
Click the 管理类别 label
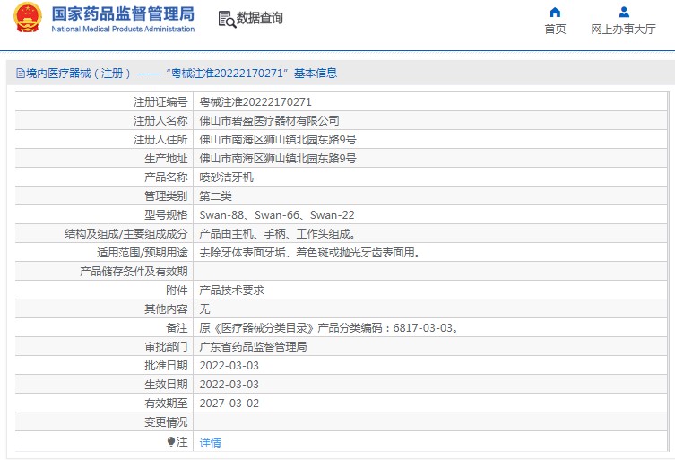pos(166,196)
